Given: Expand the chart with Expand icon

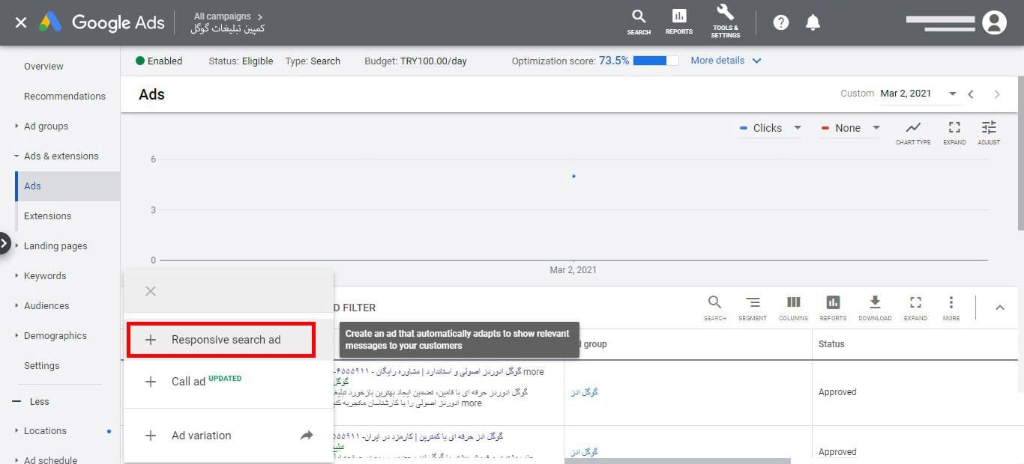Looking at the screenshot, I should [954, 132].
